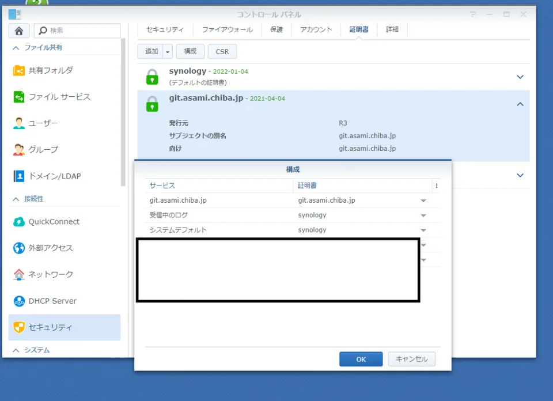Collapse the git.asami.chiba.jp certificate details

[x=520, y=104]
